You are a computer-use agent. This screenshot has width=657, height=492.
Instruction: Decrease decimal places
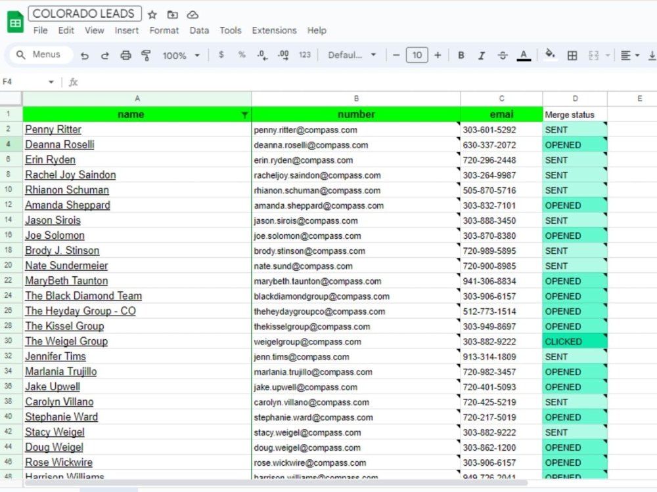coord(262,55)
